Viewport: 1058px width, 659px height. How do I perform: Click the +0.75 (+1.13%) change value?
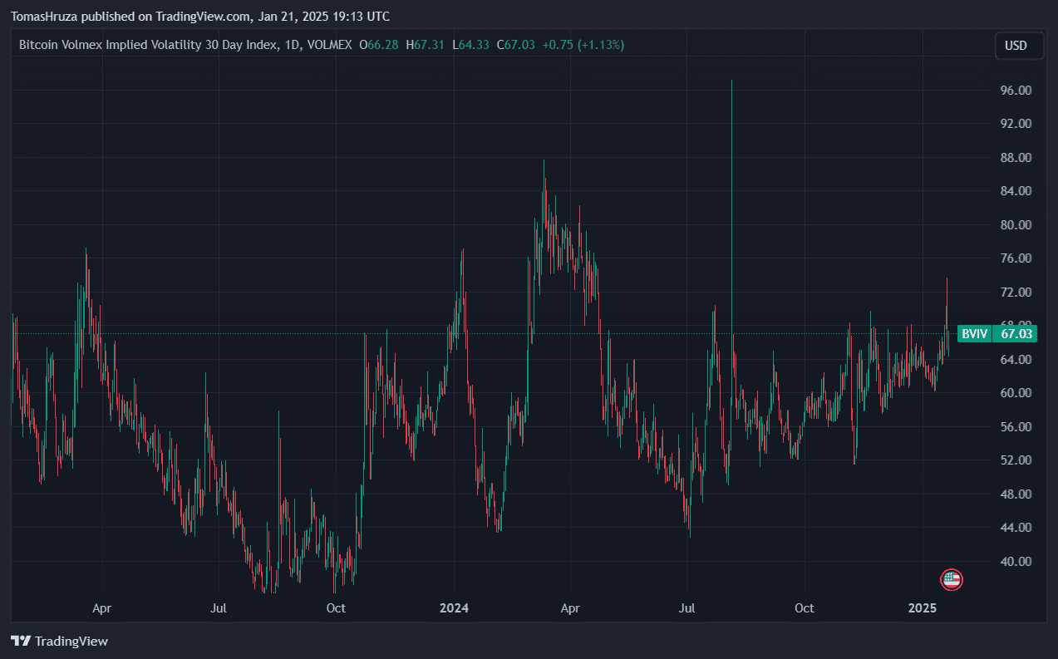click(583, 45)
